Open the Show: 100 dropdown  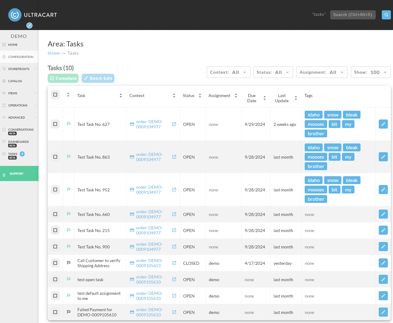click(x=371, y=72)
